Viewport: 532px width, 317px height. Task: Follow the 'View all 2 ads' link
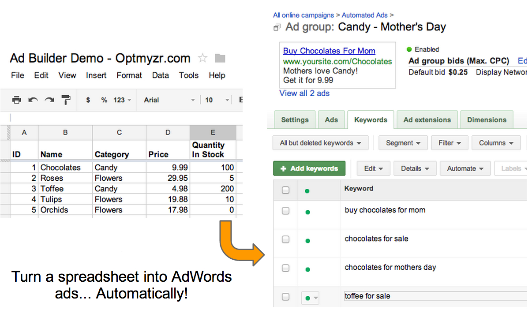[x=304, y=93]
